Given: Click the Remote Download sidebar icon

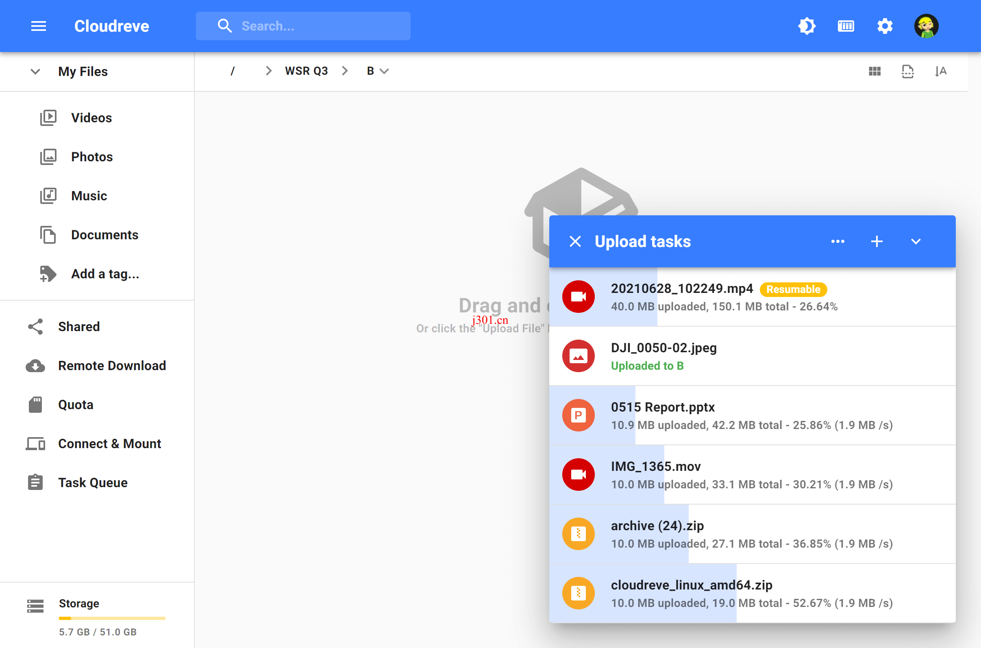Looking at the screenshot, I should click(x=35, y=365).
